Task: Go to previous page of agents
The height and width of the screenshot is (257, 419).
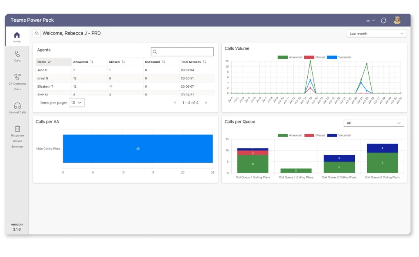Action: (175, 102)
